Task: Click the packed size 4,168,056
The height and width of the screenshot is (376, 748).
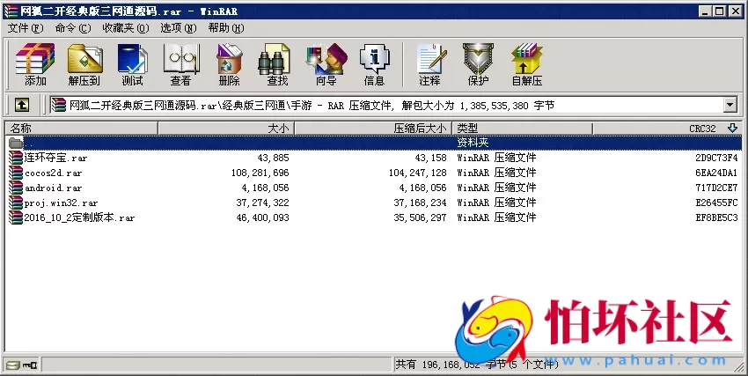Action: point(422,188)
